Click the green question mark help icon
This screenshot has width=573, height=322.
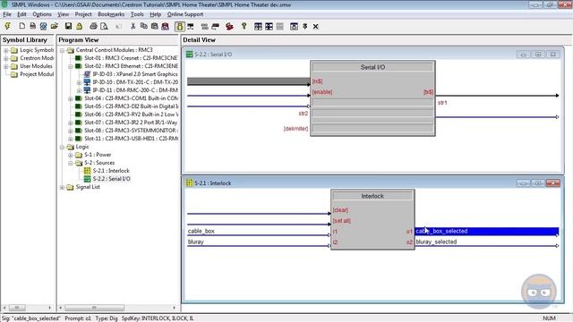(x=244, y=26)
